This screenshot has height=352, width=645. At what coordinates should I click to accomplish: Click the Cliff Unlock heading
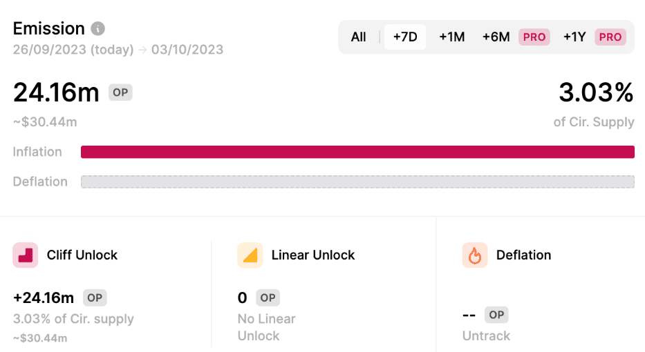coord(82,255)
